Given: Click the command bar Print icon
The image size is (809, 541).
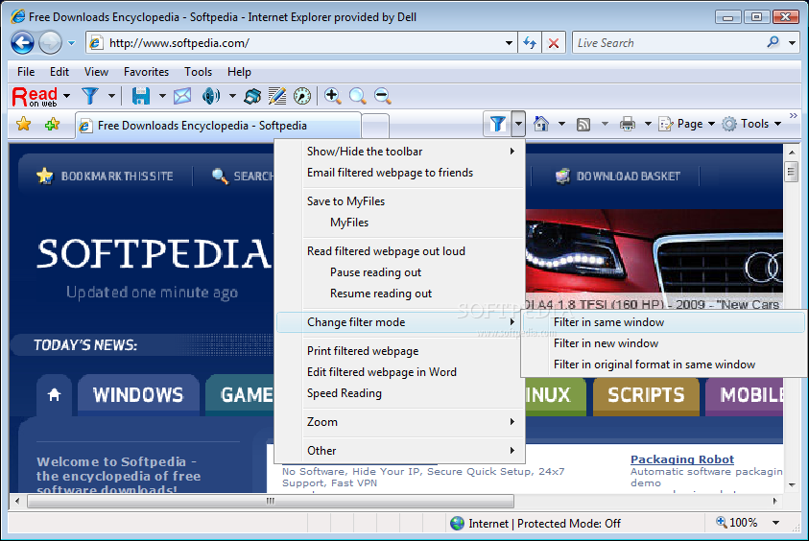Looking at the screenshot, I should 628,124.
